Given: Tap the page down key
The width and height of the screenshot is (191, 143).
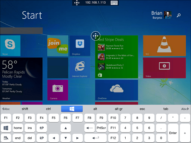Looking at the screenshot, I should coord(42,138).
